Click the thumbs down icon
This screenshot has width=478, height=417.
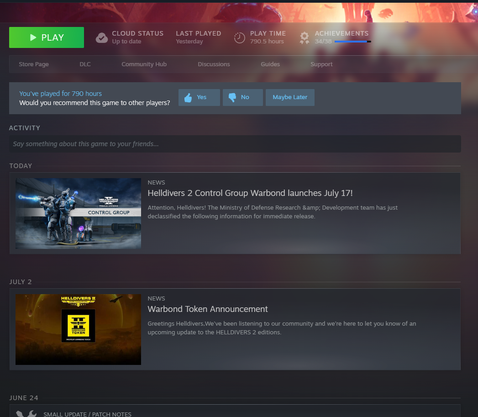pos(232,97)
